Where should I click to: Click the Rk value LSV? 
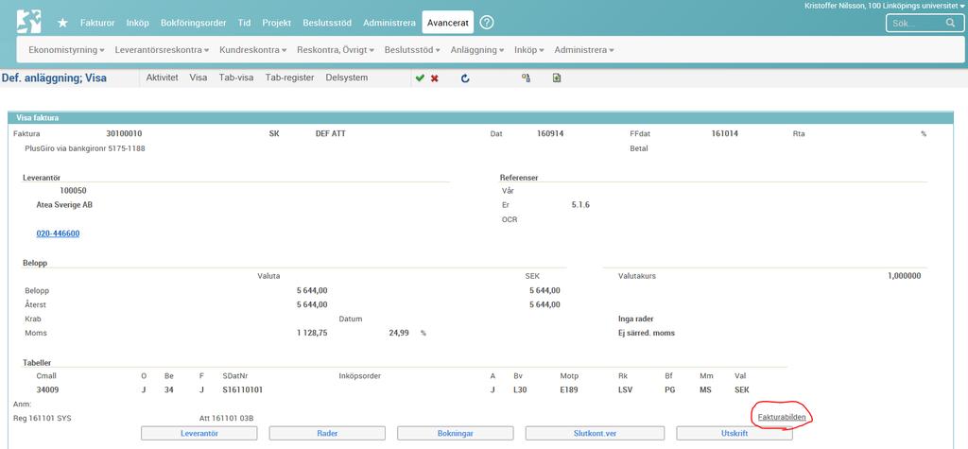pos(626,390)
